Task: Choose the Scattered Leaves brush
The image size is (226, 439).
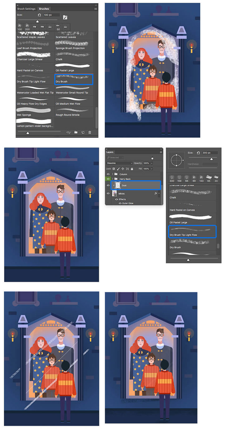Action: point(74,35)
